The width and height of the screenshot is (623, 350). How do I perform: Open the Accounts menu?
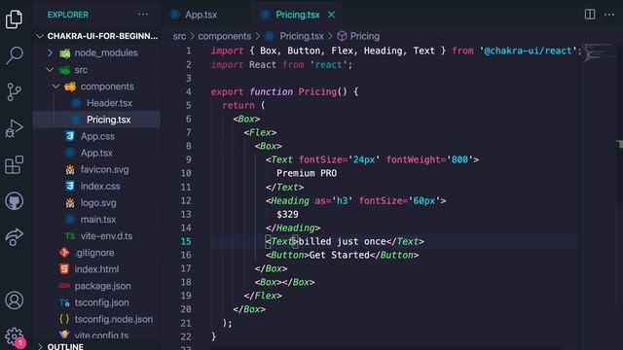(x=14, y=300)
